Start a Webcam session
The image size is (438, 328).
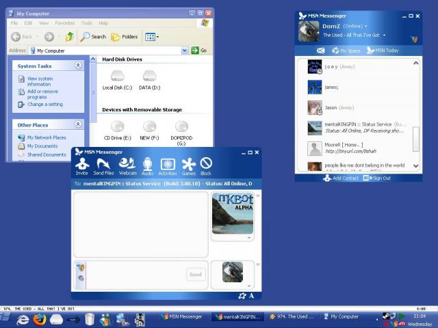128,167
